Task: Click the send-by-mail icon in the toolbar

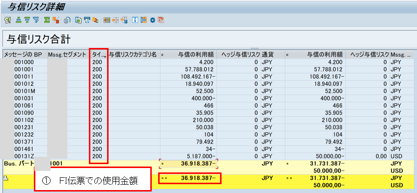Action: pyautogui.click(x=87, y=20)
